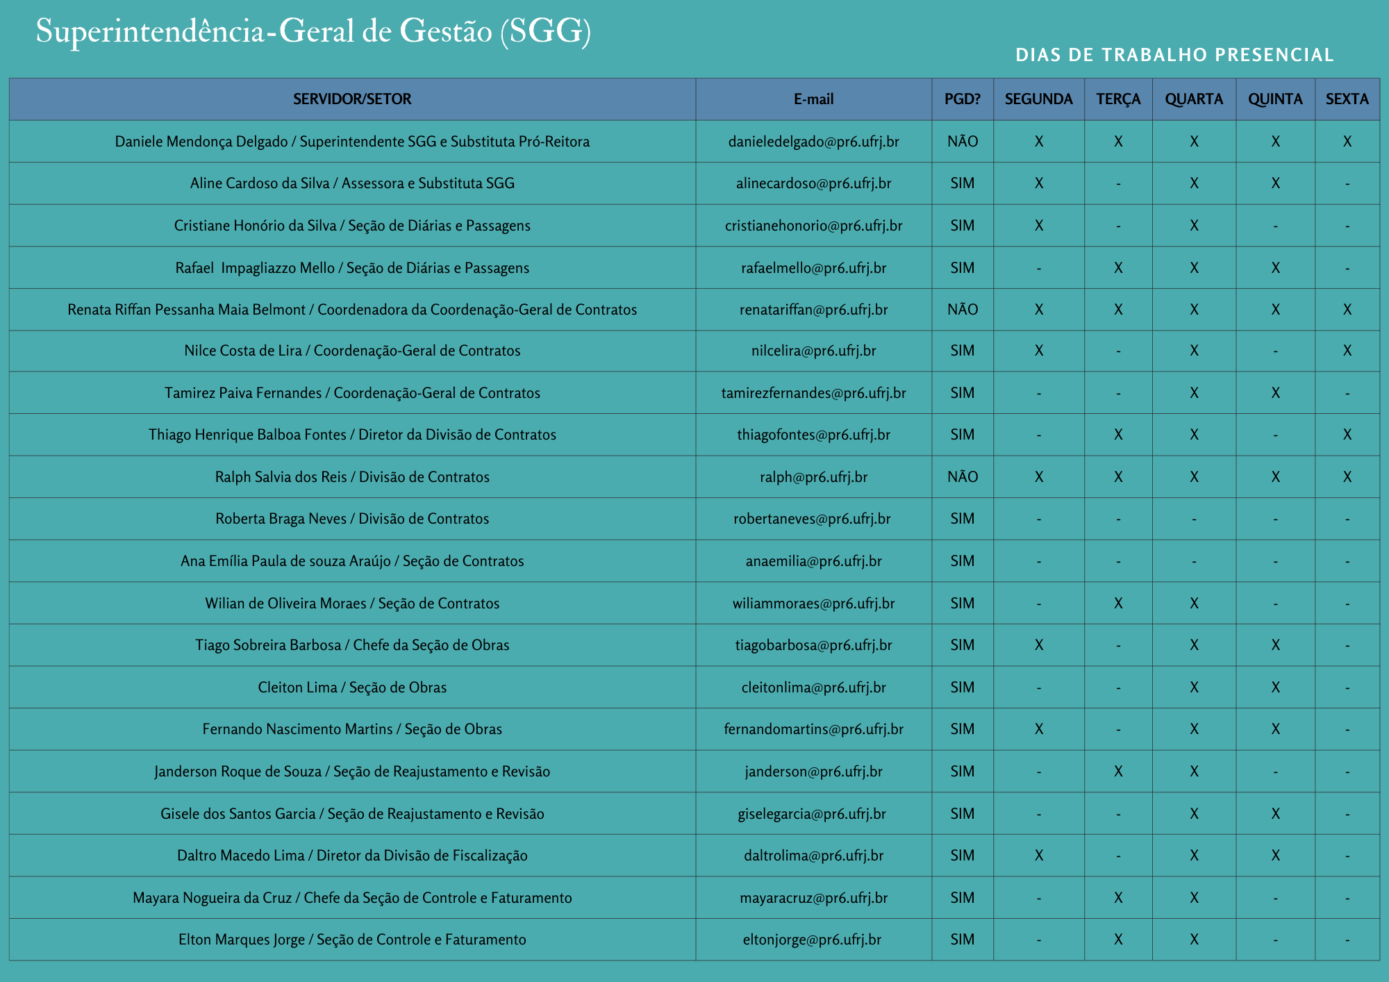Screen dimensions: 1389x982
Task: Click email danieledelgado@pr6.ufrj.br
Action: (814, 142)
